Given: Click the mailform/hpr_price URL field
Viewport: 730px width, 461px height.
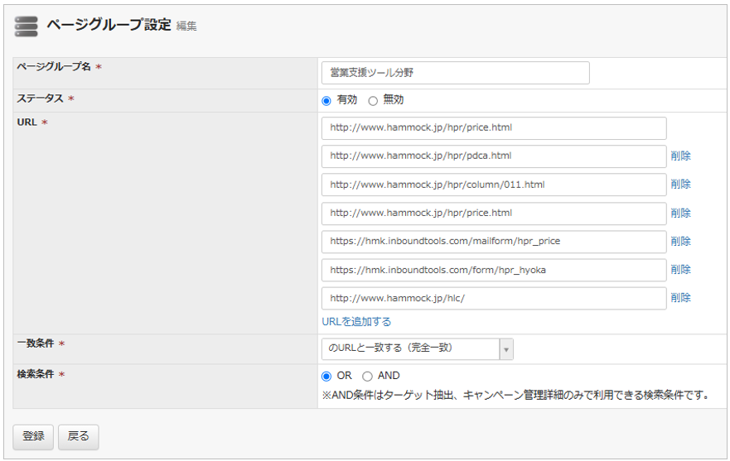Looking at the screenshot, I should pos(494,242).
